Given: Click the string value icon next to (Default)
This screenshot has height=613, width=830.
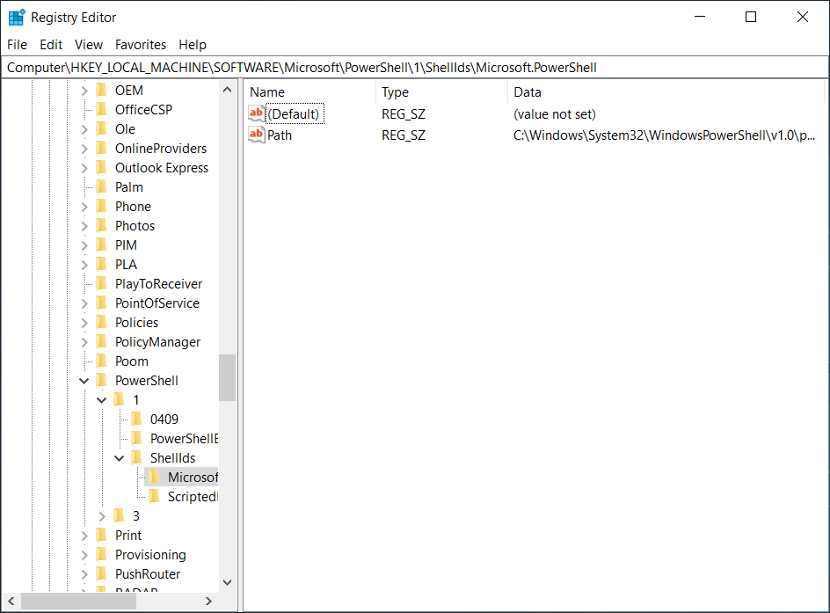Looking at the screenshot, I should click(256, 113).
